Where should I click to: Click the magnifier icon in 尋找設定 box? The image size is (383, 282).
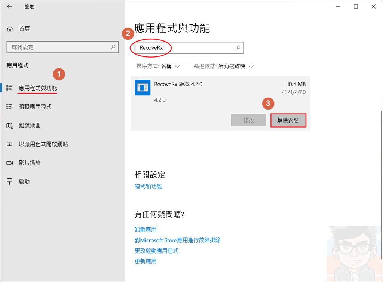(113, 47)
